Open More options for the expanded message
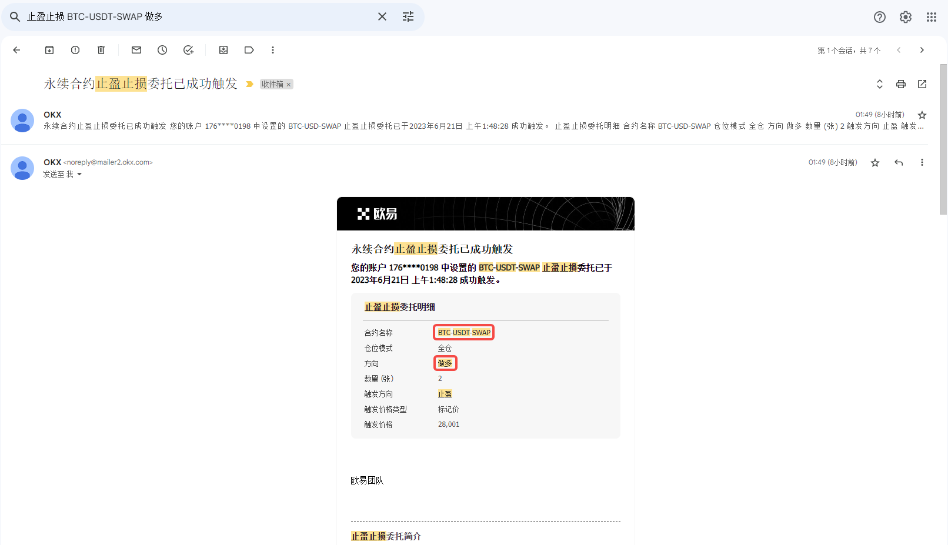Screen dimensions: 948x545 922,163
